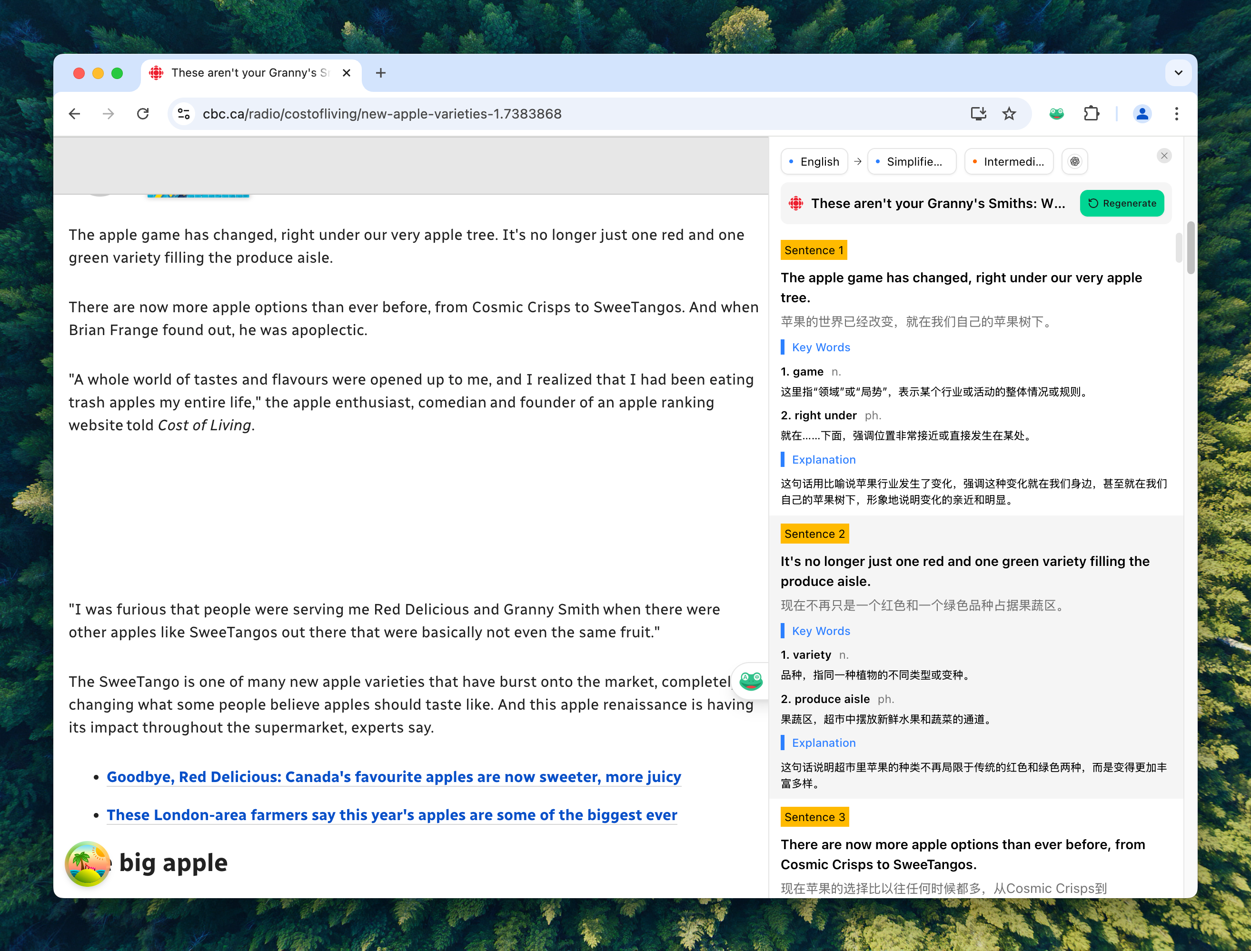Click the floating frog translate button
The width and height of the screenshot is (1251, 951).
tap(751, 681)
